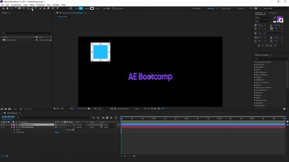Toggle Frame Blending for timeline layers

pyautogui.click(x=107, y=117)
